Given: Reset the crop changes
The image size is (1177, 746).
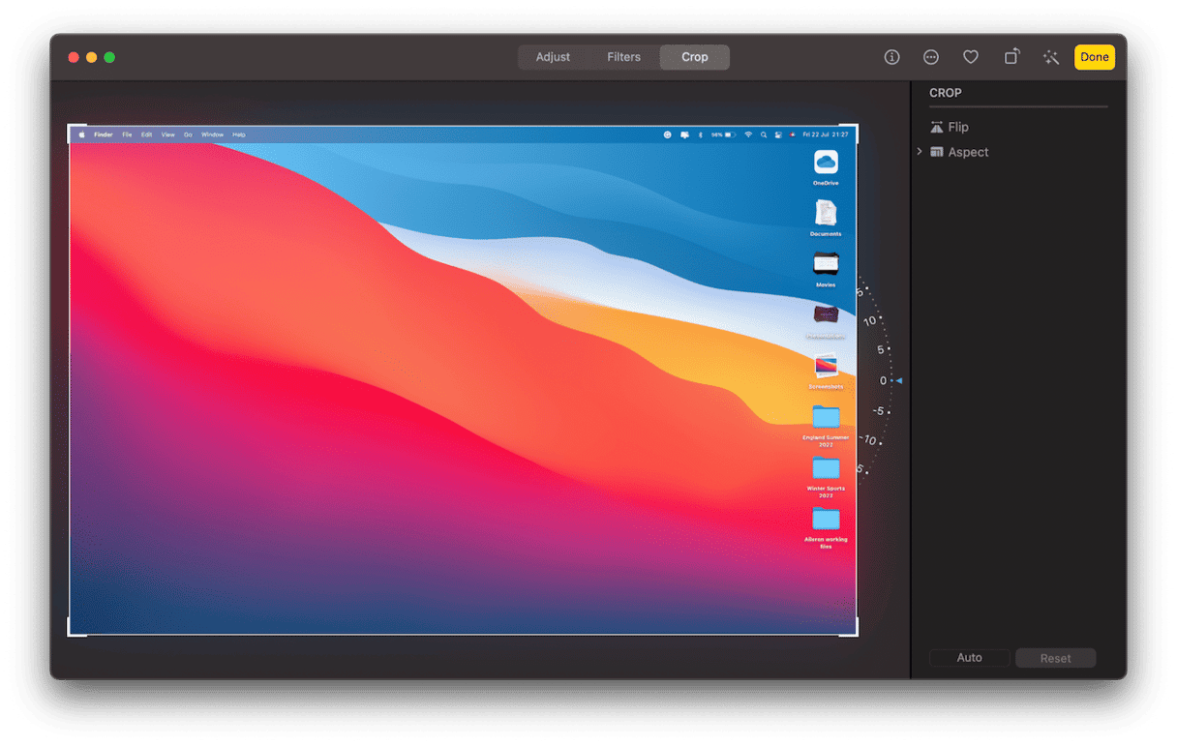Looking at the screenshot, I should click(x=1055, y=658).
